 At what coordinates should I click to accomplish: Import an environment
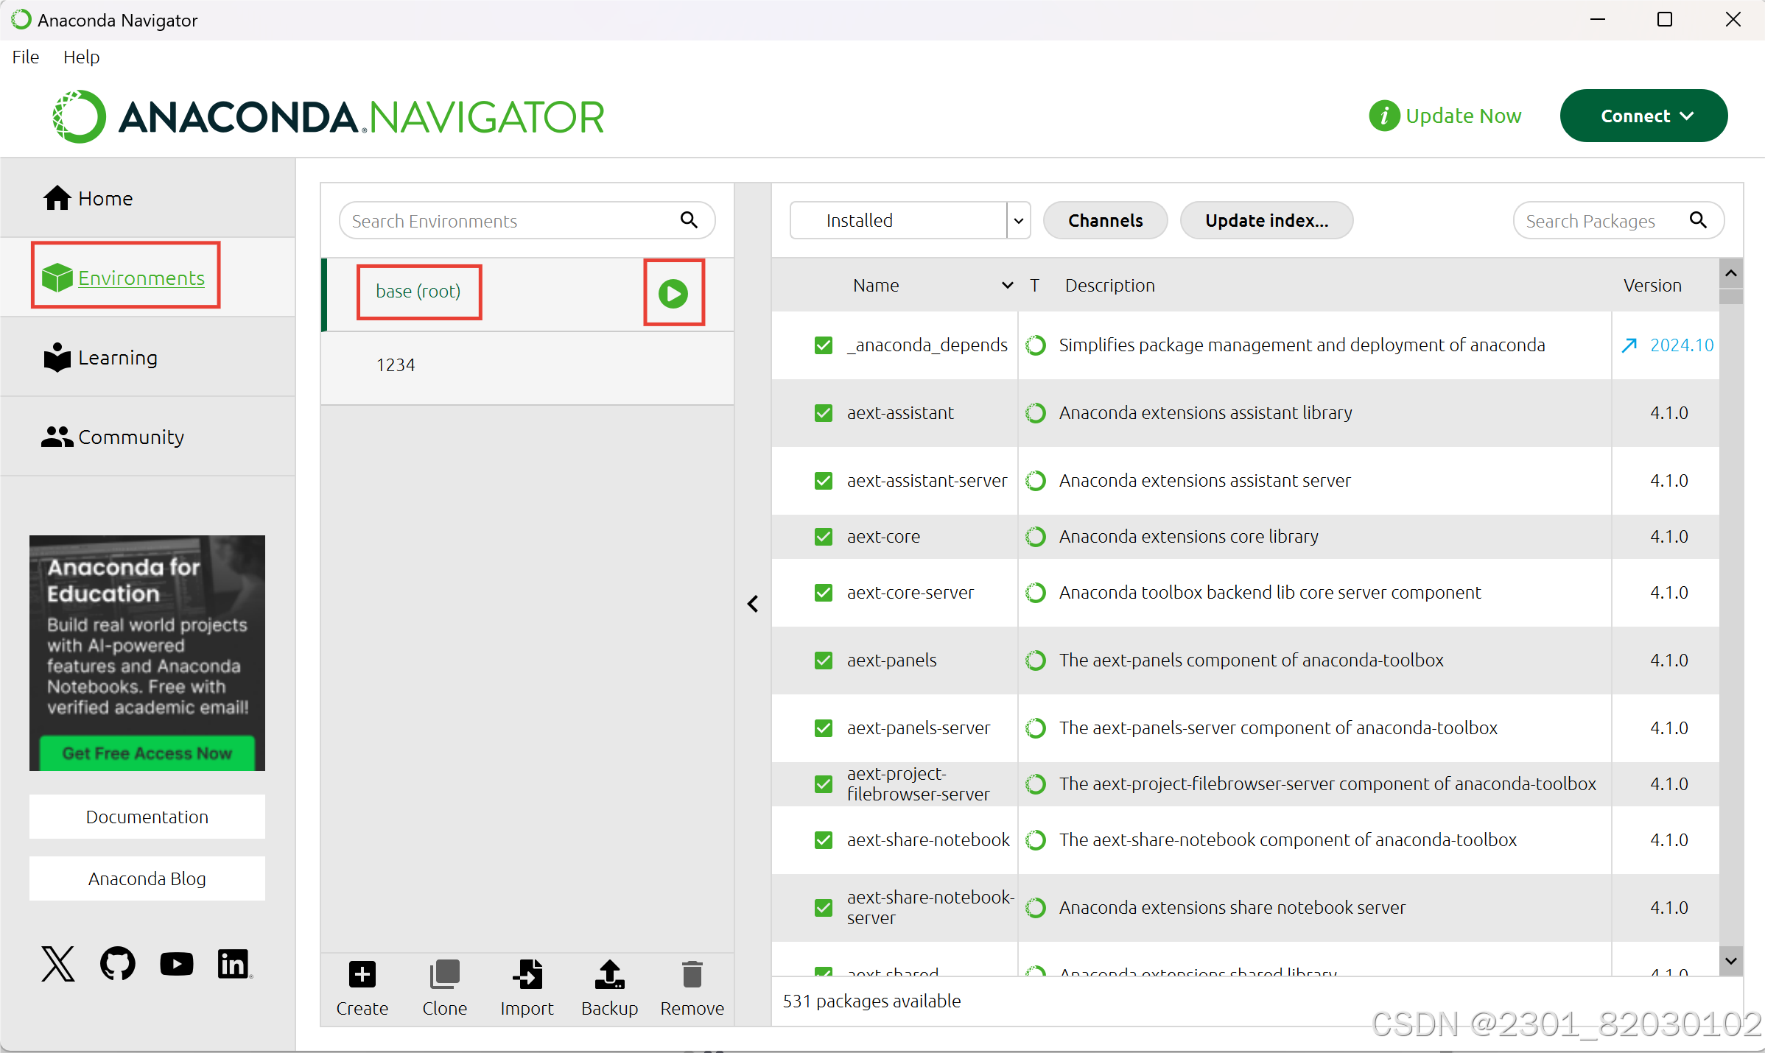[527, 987]
